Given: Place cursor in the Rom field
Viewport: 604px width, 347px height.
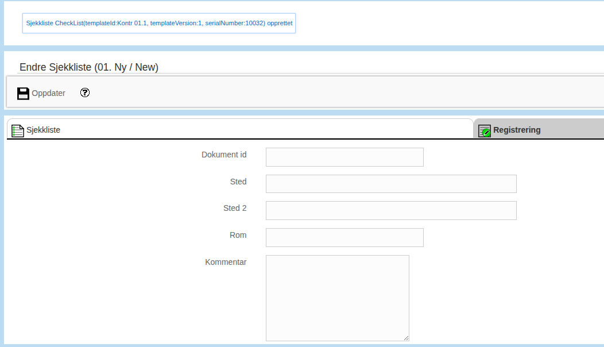Looking at the screenshot, I should [x=344, y=238].
